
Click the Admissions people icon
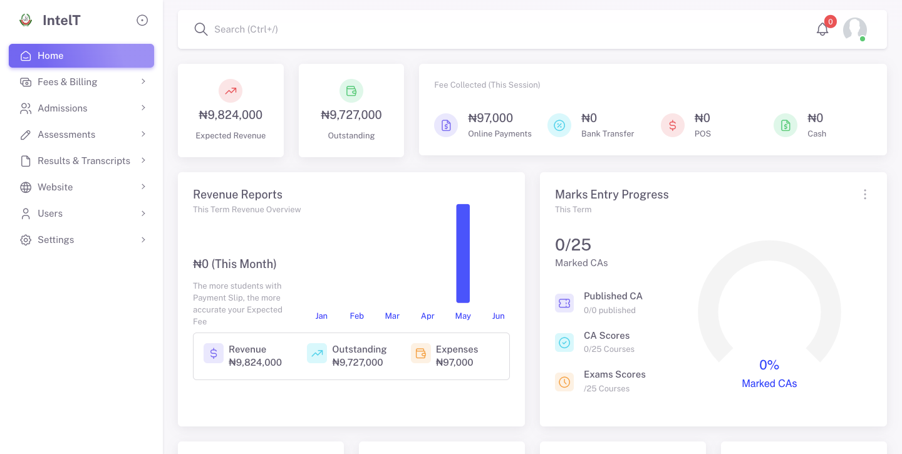click(x=26, y=108)
